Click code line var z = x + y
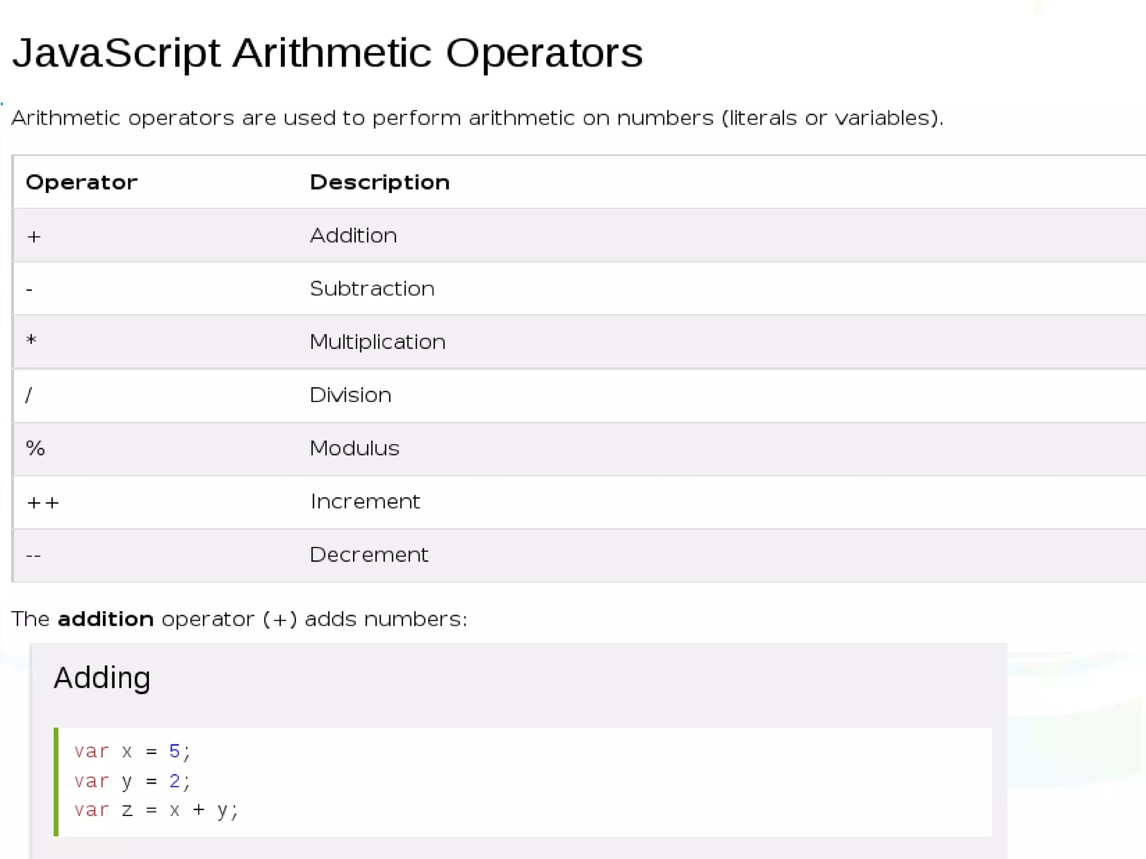1146x859 pixels. click(x=156, y=810)
